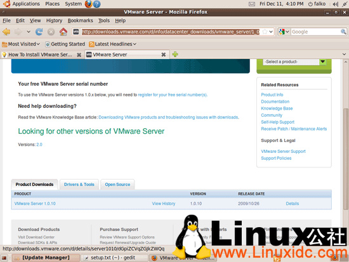Close the VMware Server tab

[163, 55]
